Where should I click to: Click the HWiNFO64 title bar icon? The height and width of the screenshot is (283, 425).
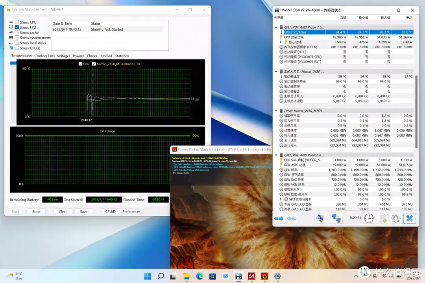[277, 10]
